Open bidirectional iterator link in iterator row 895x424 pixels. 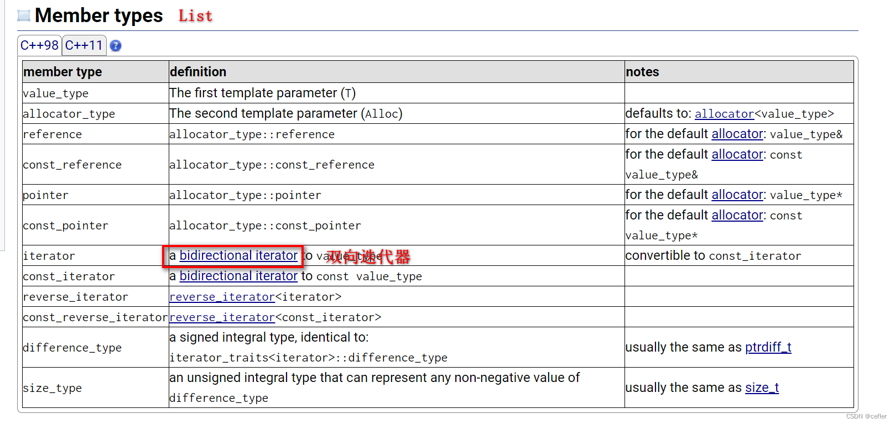click(238, 255)
